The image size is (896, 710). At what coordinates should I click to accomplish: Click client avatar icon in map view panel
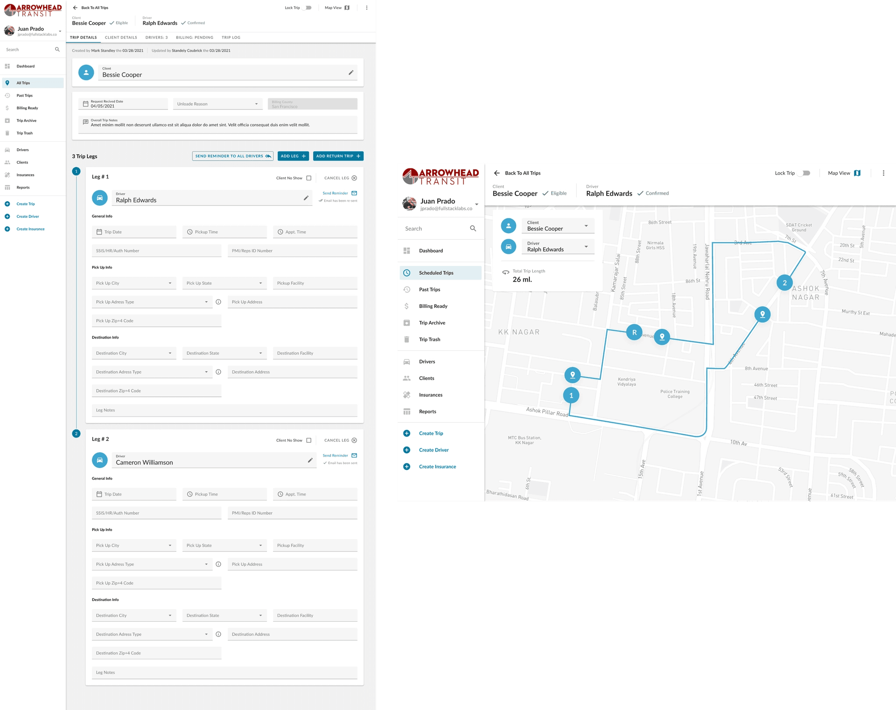508,226
